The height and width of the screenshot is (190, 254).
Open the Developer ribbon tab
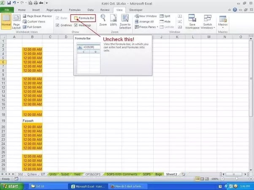[x=136, y=10]
